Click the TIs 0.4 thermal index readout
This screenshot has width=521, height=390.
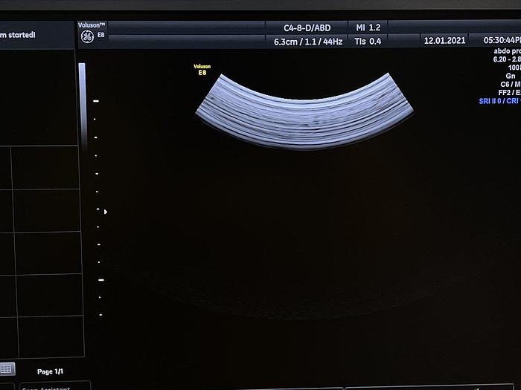[x=368, y=42]
